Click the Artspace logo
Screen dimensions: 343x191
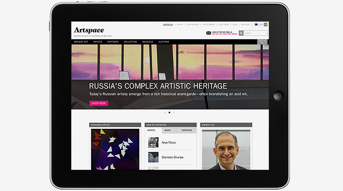coord(89,30)
